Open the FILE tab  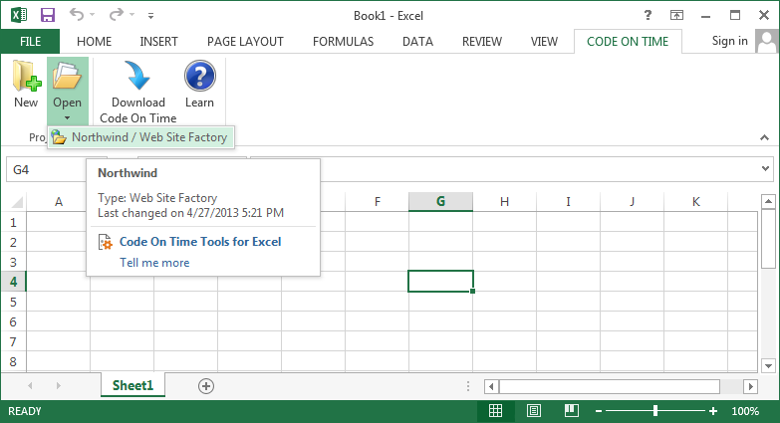click(30, 41)
